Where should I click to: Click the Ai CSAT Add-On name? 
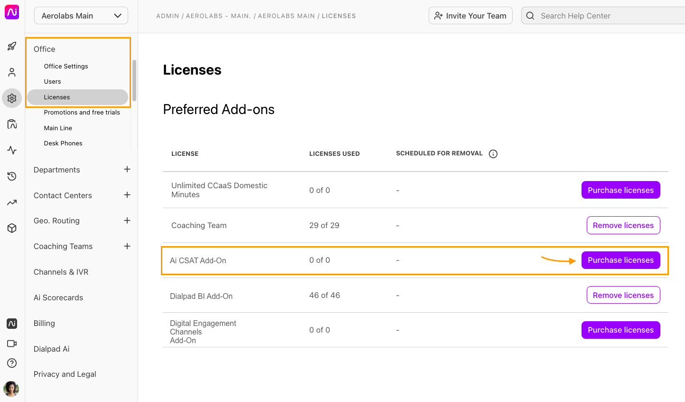198,260
